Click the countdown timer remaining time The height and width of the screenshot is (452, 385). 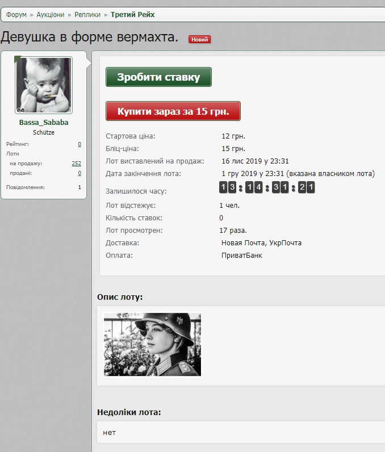267,187
